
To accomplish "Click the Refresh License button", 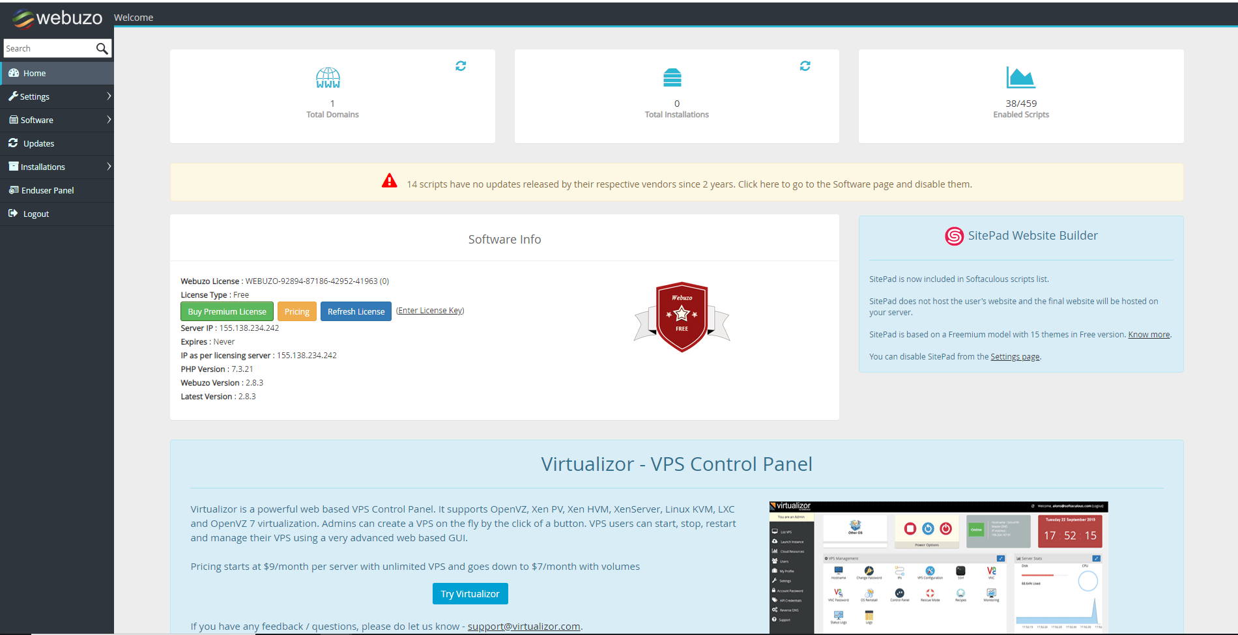I will [356, 311].
